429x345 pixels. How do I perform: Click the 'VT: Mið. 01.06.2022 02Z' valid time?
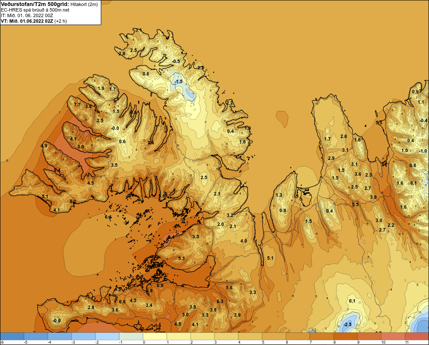27,21
